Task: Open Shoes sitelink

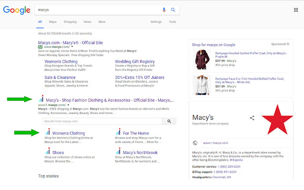Action: (58, 152)
